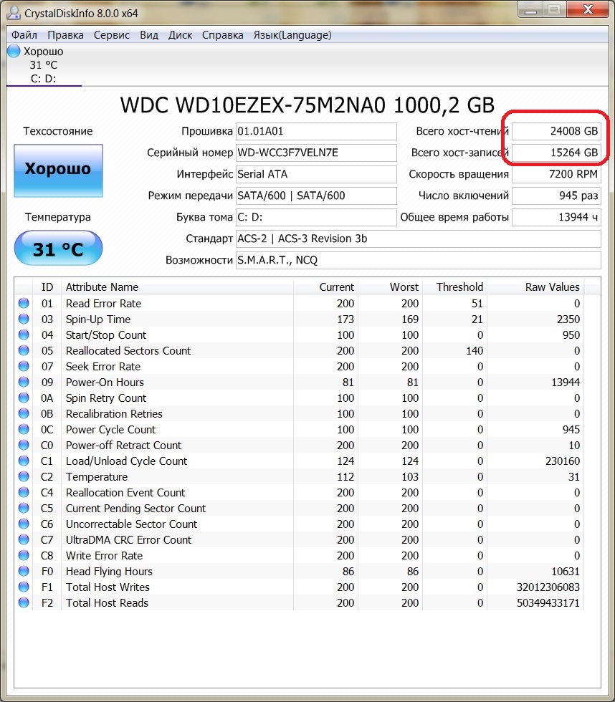Click status orb for Read Error Rate

coord(24,303)
